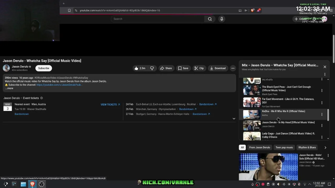Show more filter chips with right arrow
The width and height of the screenshot is (335, 188).
point(325,148)
